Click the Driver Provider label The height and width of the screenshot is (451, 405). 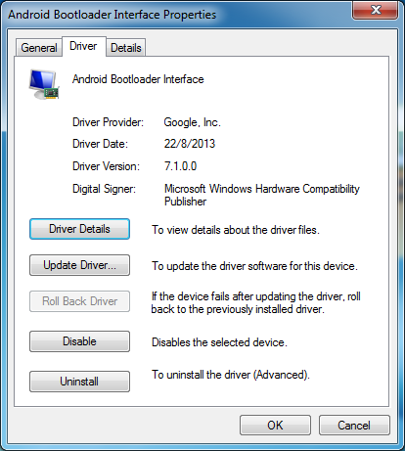108,122
